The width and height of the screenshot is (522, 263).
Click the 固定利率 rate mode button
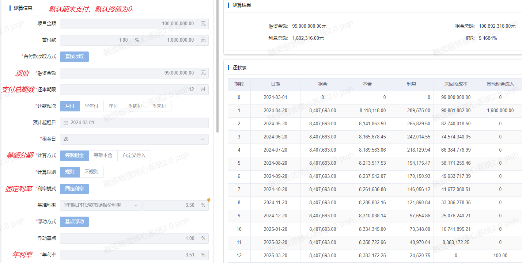point(74,189)
